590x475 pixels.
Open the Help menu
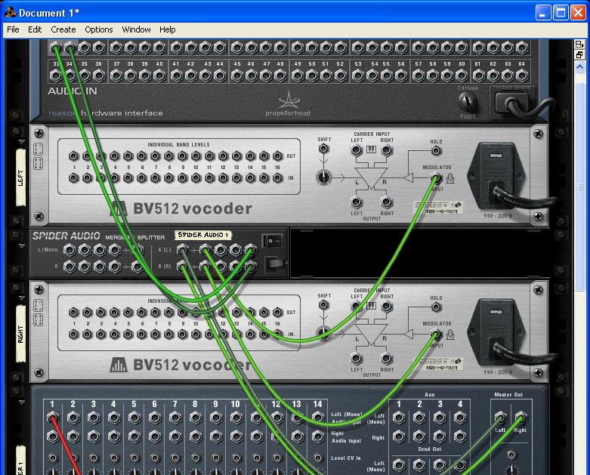[167, 29]
